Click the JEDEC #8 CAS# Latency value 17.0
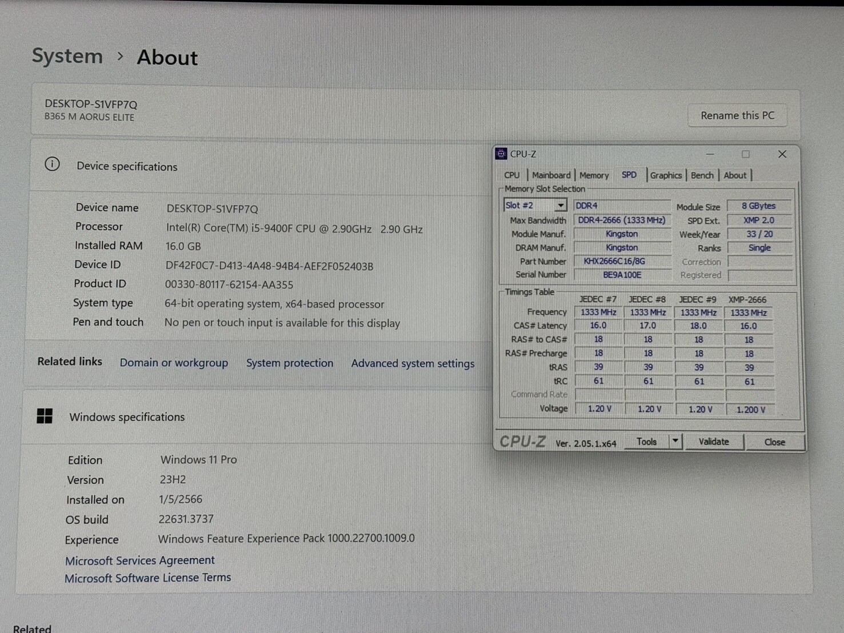 click(x=648, y=326)
